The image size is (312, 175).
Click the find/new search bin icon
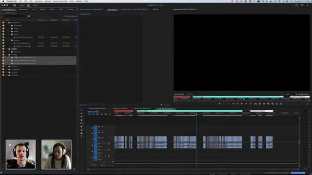coord(29,16)
